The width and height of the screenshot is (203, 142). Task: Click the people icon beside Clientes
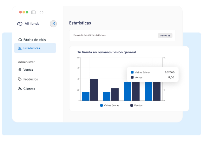[20, 89]
